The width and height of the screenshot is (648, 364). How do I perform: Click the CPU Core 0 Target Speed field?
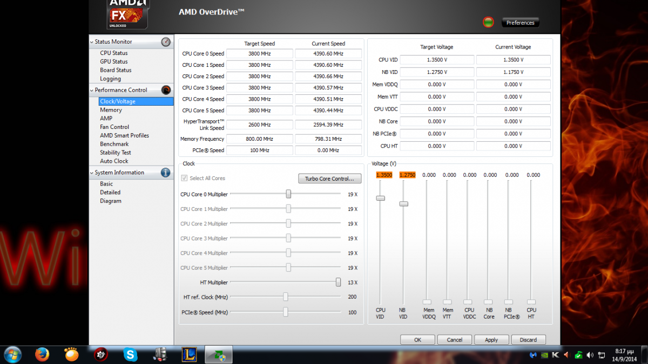(260, 54)
